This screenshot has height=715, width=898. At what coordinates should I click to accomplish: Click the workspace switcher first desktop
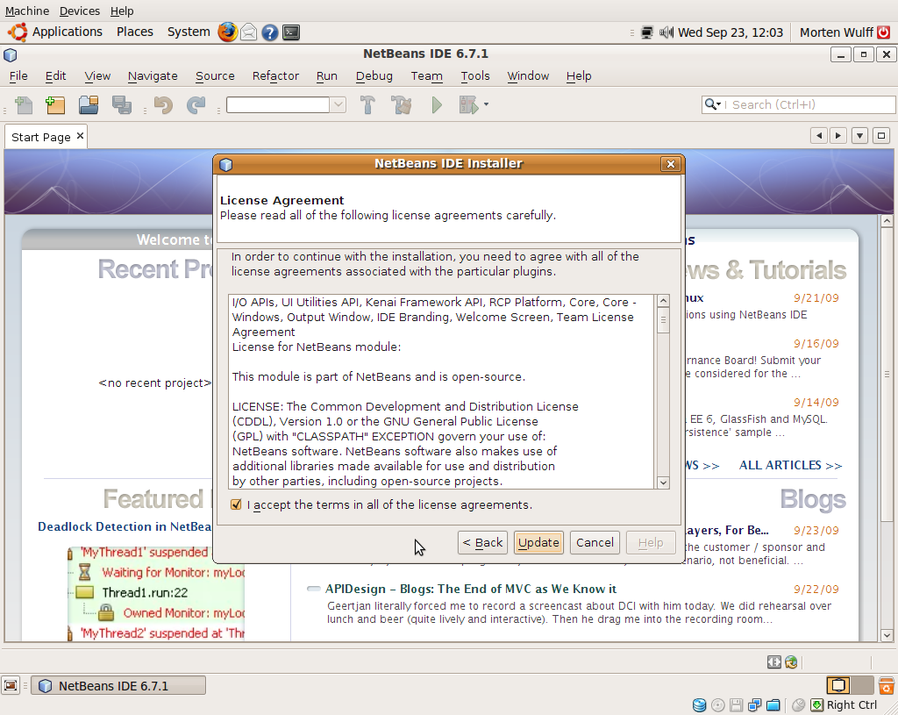838,686
